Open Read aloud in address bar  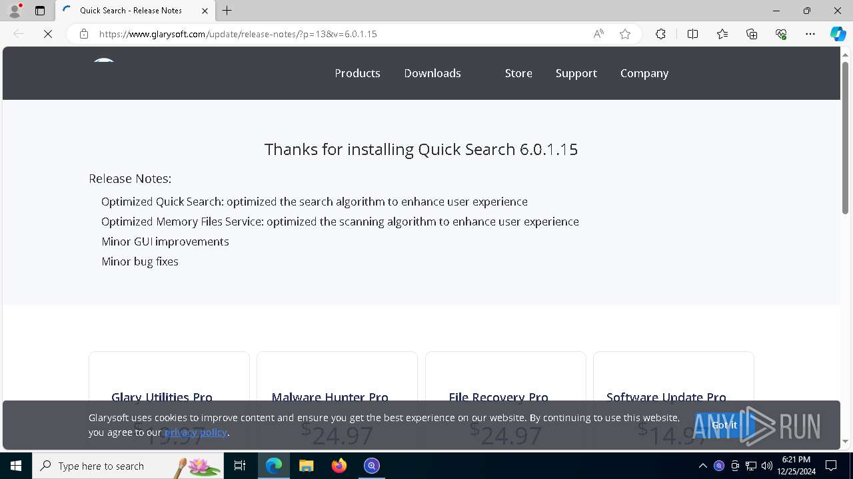pyautogui.click(x=598, y=34)
